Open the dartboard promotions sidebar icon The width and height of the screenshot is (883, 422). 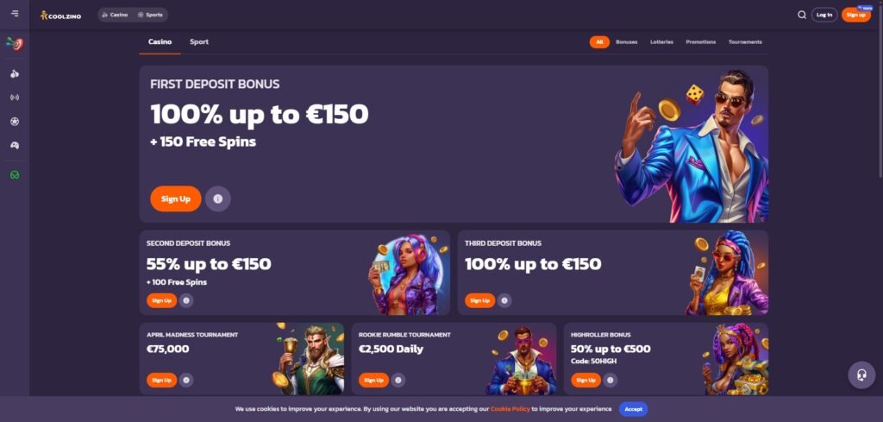(15, 44)
